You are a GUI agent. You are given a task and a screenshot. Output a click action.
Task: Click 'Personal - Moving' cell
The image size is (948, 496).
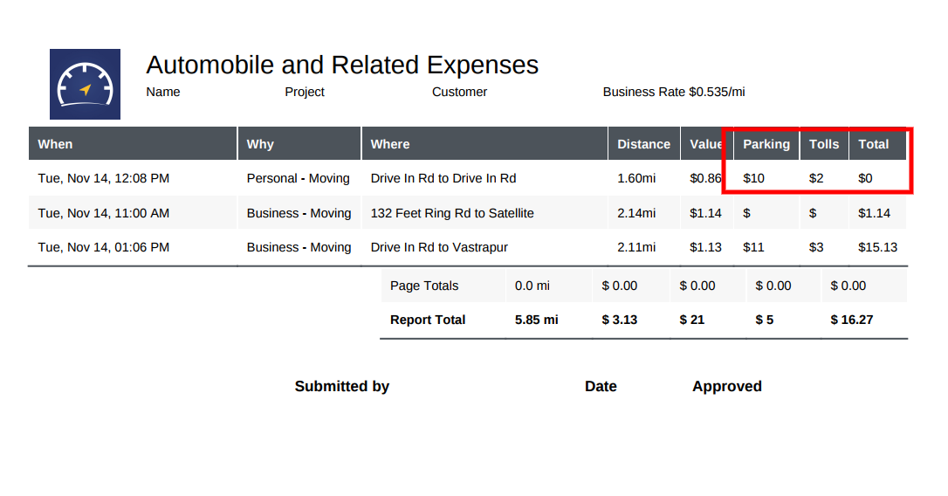pyautogui.click(x=298, y=178)
